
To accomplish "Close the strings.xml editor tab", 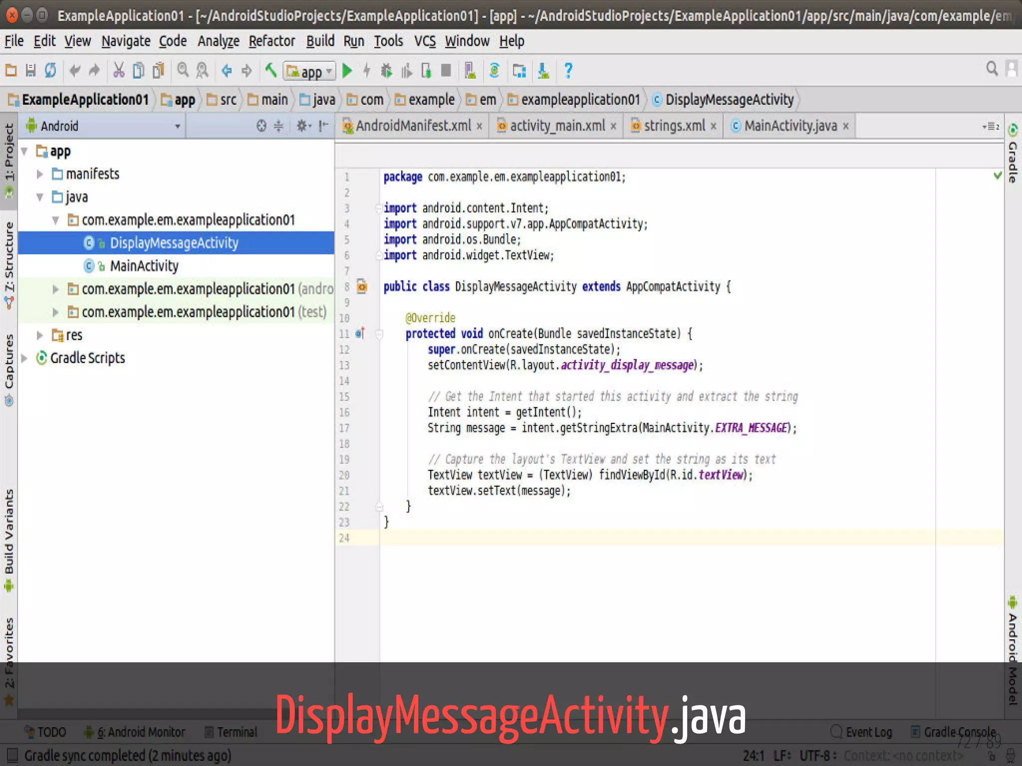I will click(714, 126).
